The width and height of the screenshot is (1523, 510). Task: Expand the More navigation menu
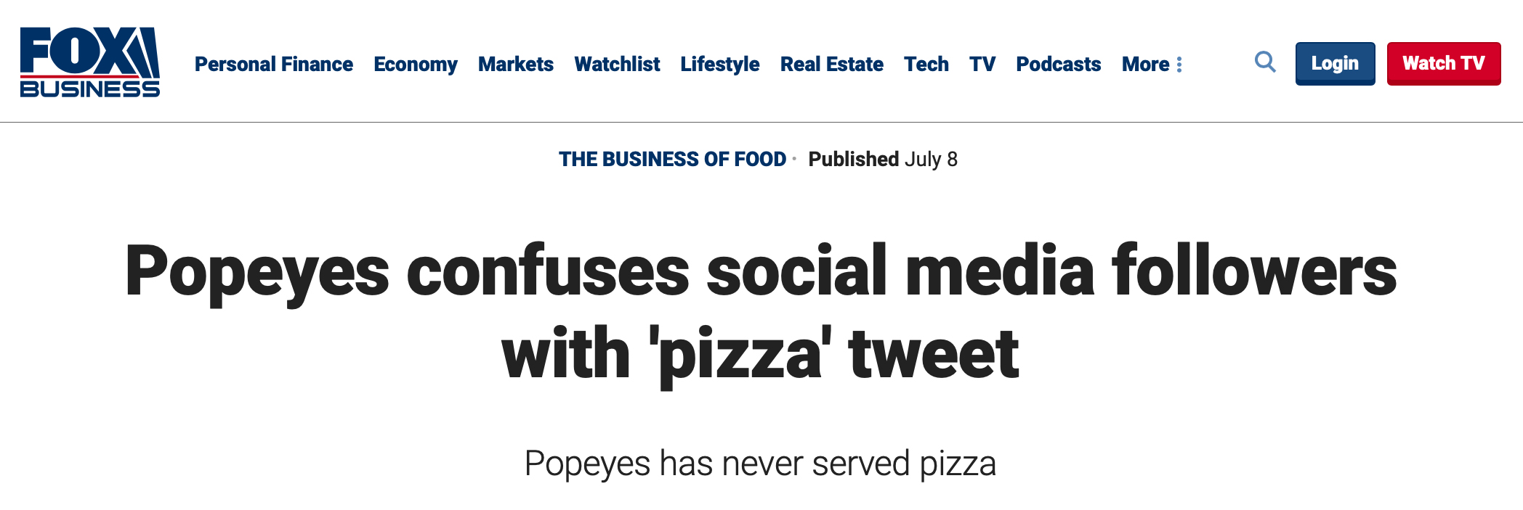click(x=1145, y=65)
